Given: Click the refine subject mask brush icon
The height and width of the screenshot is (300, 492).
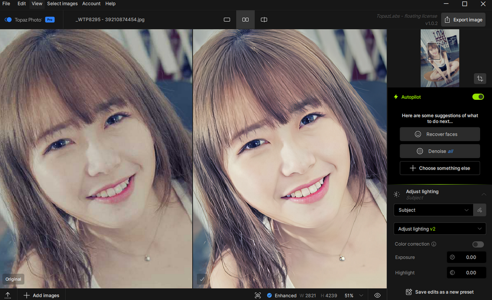Looking at the screenshot, I should (480, 210).
